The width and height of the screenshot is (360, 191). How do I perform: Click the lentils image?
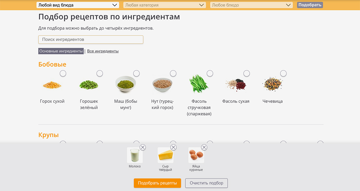tap(273, 84)
